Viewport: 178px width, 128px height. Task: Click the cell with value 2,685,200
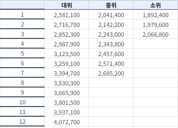(x=111, y=73)
